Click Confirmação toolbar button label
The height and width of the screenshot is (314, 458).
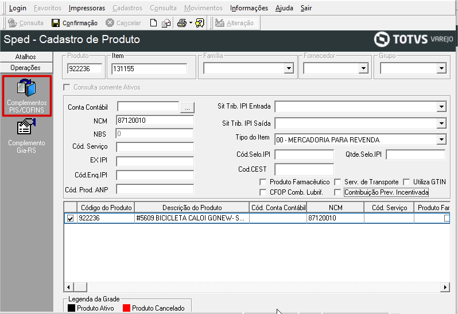tap(80, 23)
